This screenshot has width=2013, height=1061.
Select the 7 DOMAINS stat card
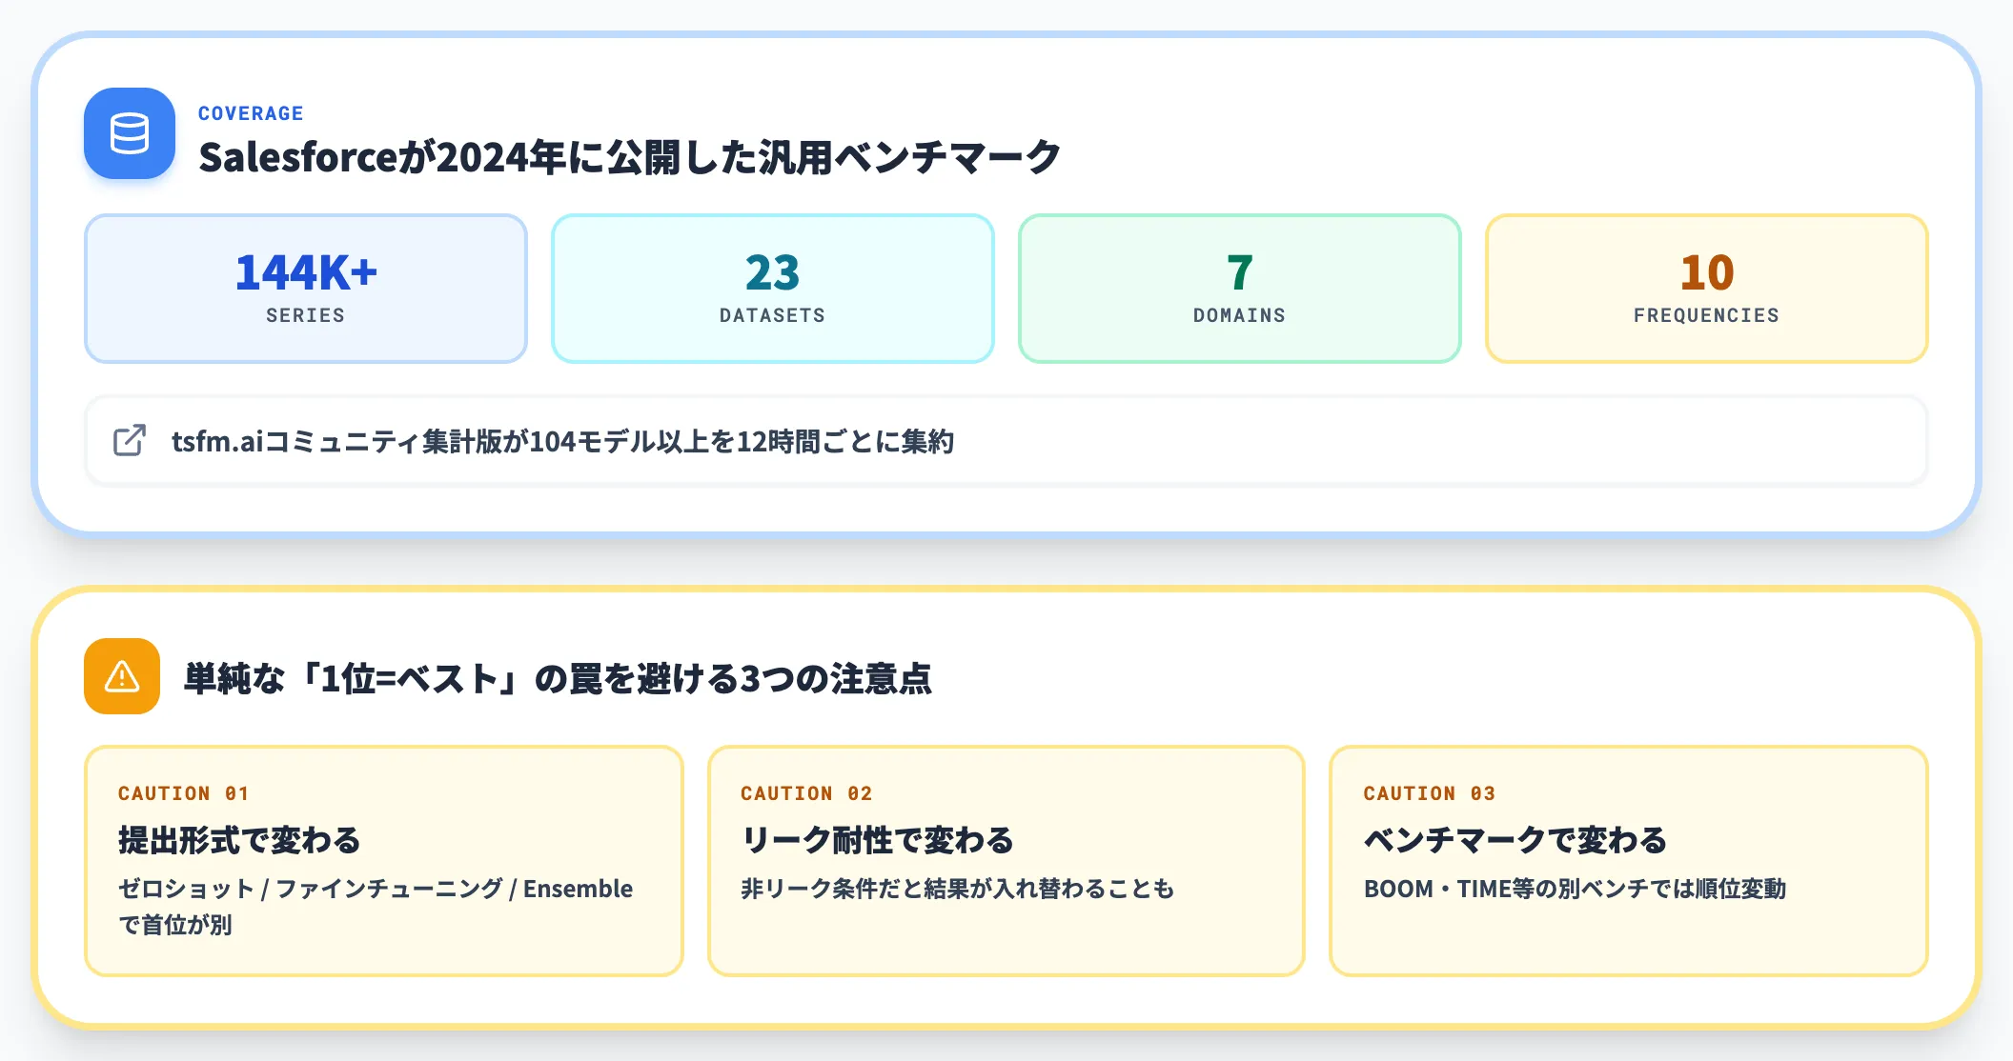click(x=1240, y=289)
